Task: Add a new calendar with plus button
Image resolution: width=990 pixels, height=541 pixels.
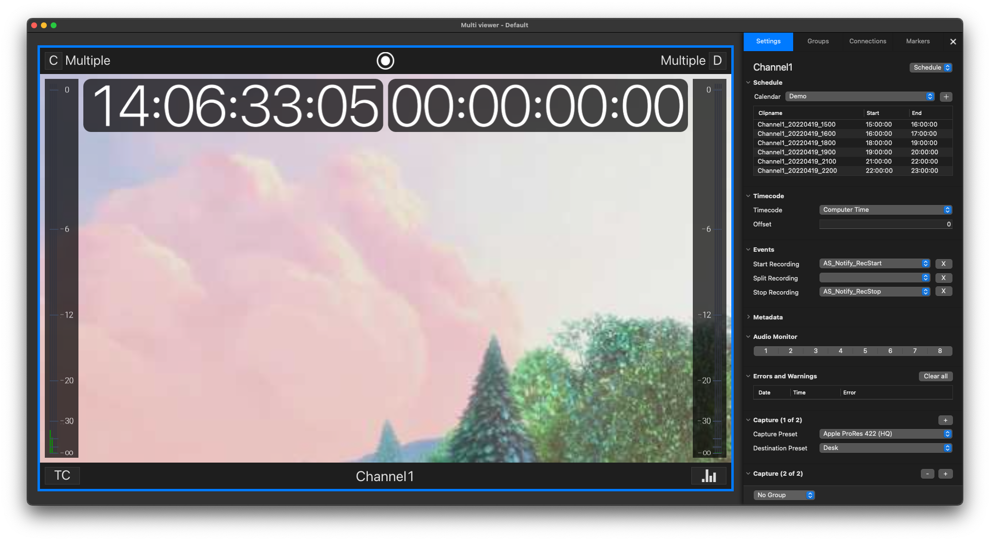Action: point(946,97)
